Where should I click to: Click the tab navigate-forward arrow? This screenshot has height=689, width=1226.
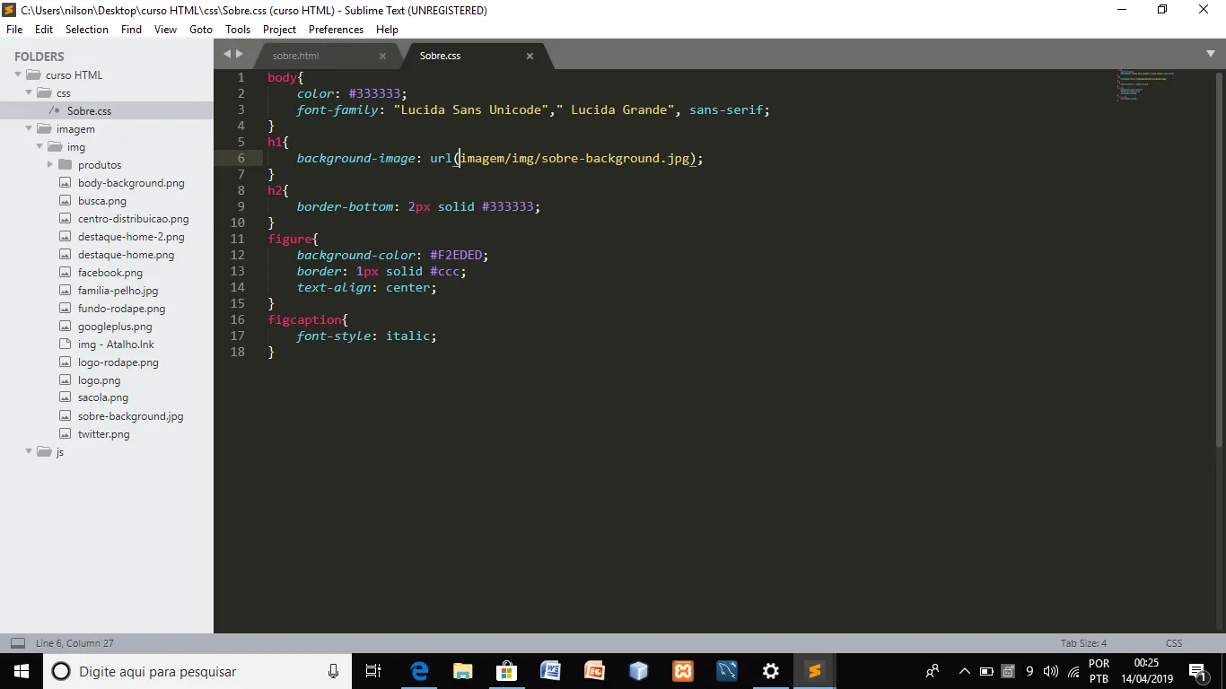pos(240,55)
